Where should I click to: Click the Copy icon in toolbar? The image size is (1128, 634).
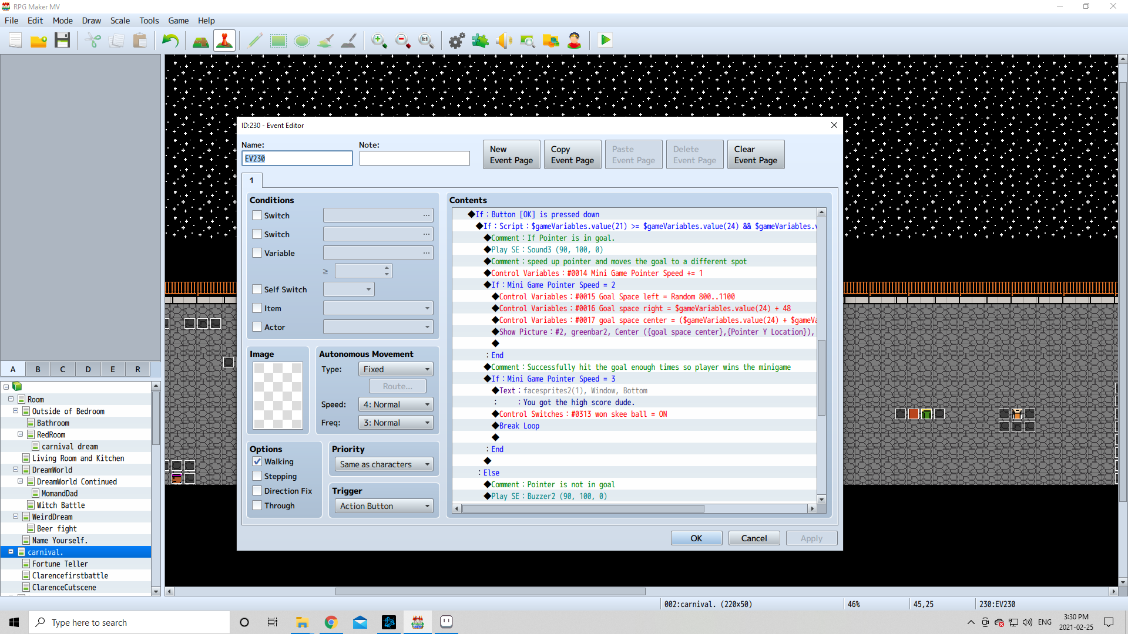pos(116,41)
